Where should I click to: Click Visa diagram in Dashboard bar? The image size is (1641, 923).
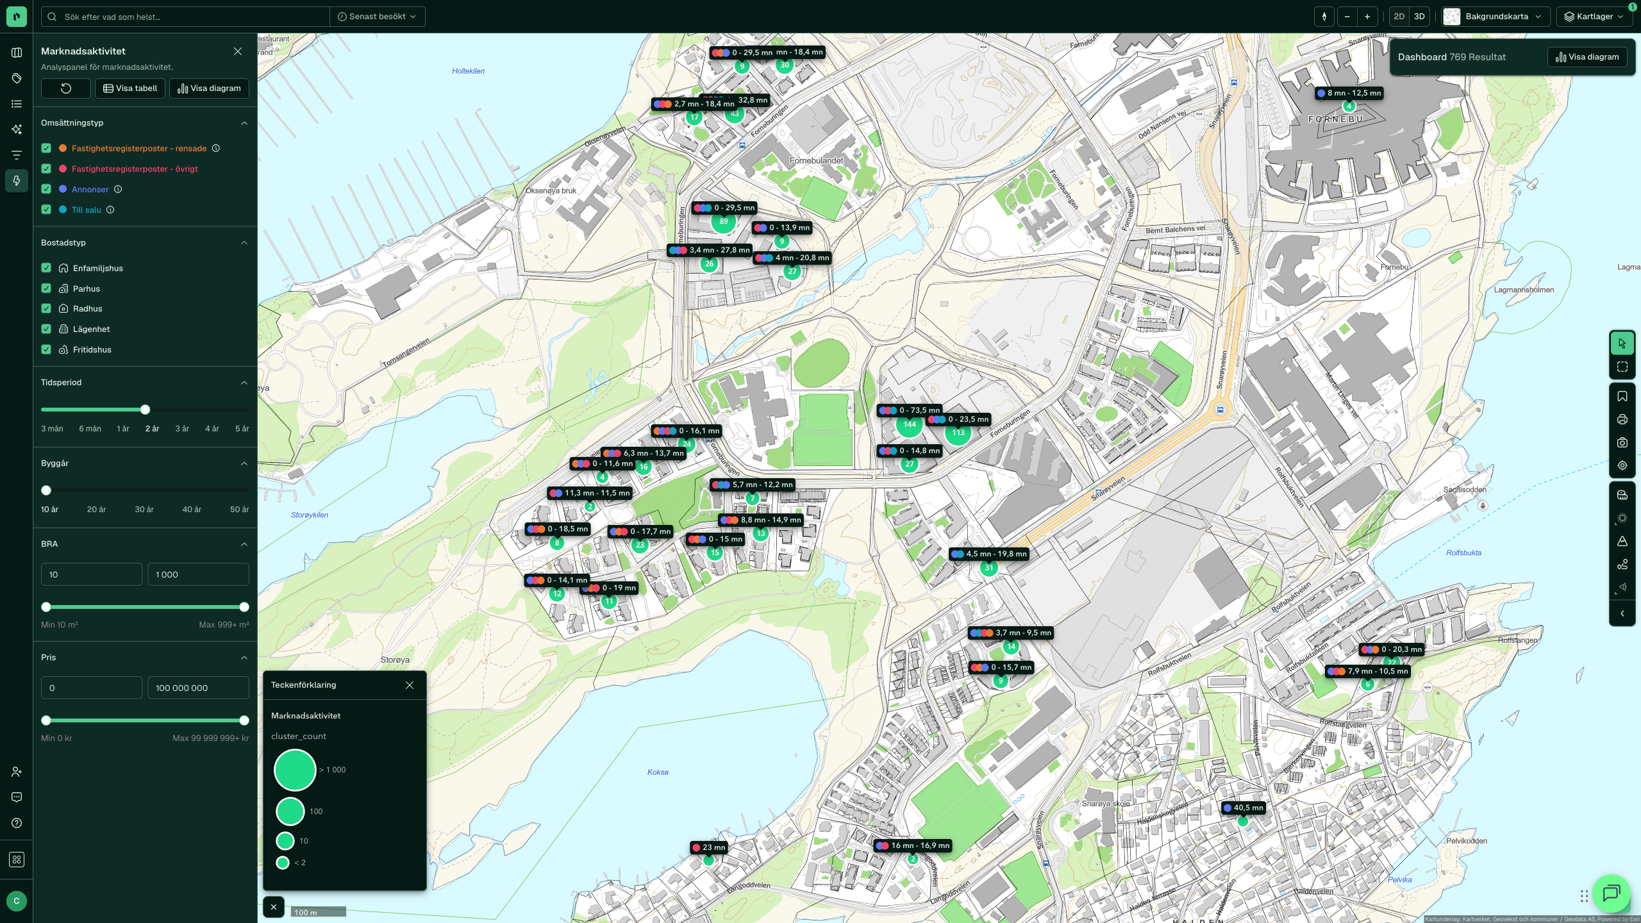tap(1587, 57)
